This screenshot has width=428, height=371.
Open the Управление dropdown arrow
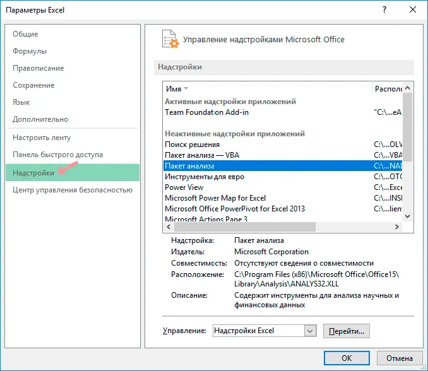310,331
